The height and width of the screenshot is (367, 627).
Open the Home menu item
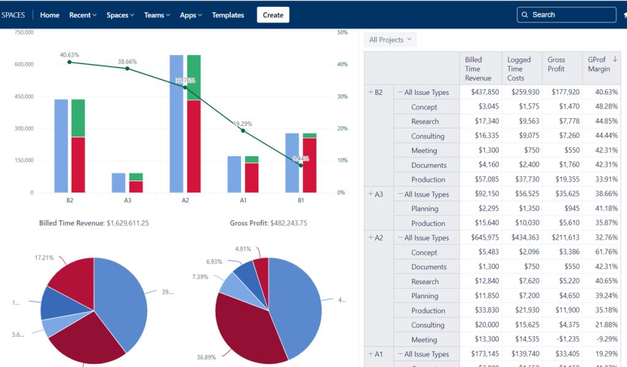50,15
